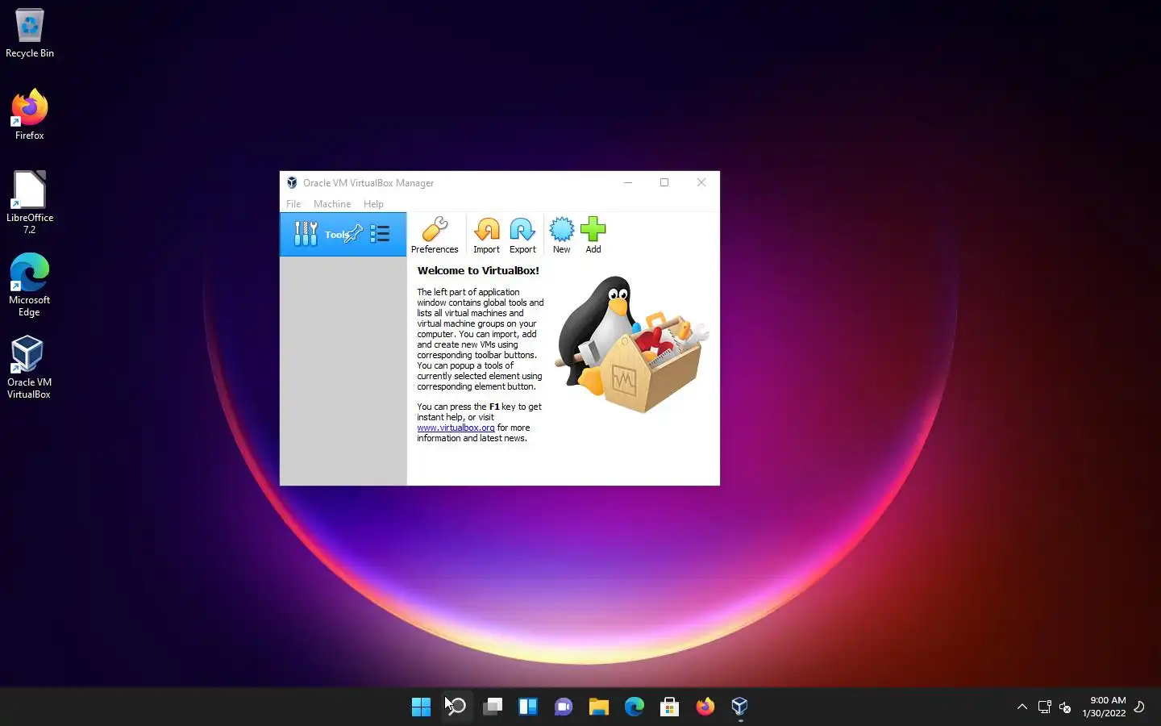The width and height of the screenshot is (1161, 726).
Task: Click the muted volume tray icon
Action: click(x=1065, y=707)
